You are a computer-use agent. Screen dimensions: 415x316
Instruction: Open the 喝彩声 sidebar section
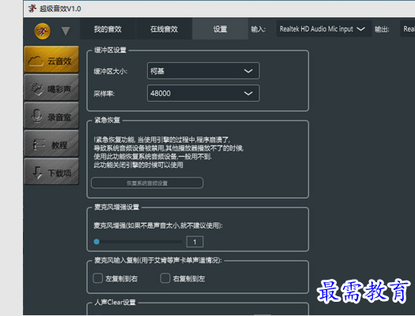51,87
